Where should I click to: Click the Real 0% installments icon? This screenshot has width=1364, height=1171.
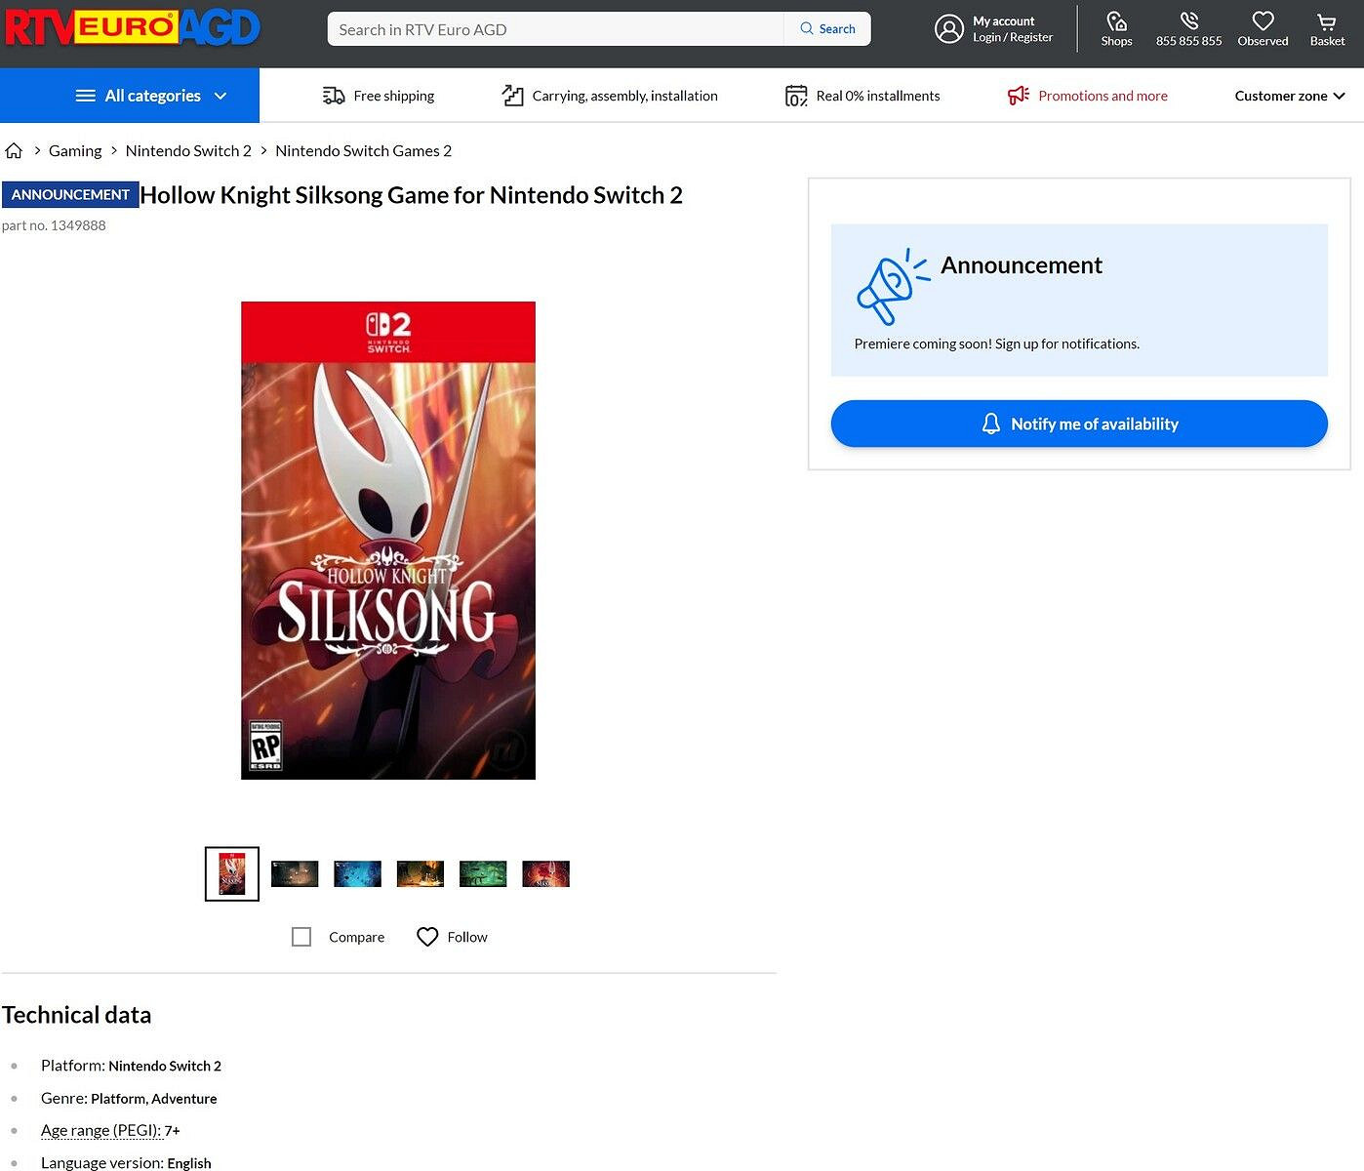(x=795, y=95)
